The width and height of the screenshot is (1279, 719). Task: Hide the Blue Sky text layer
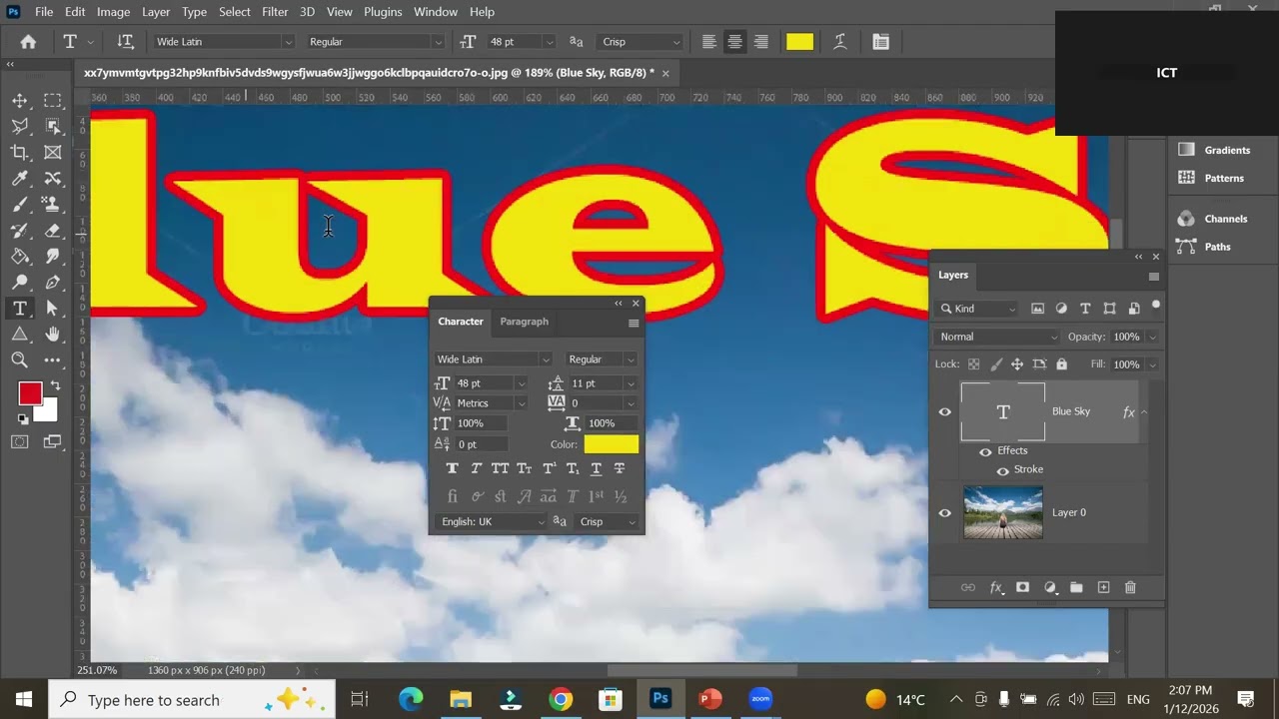(x=944, y=411)
